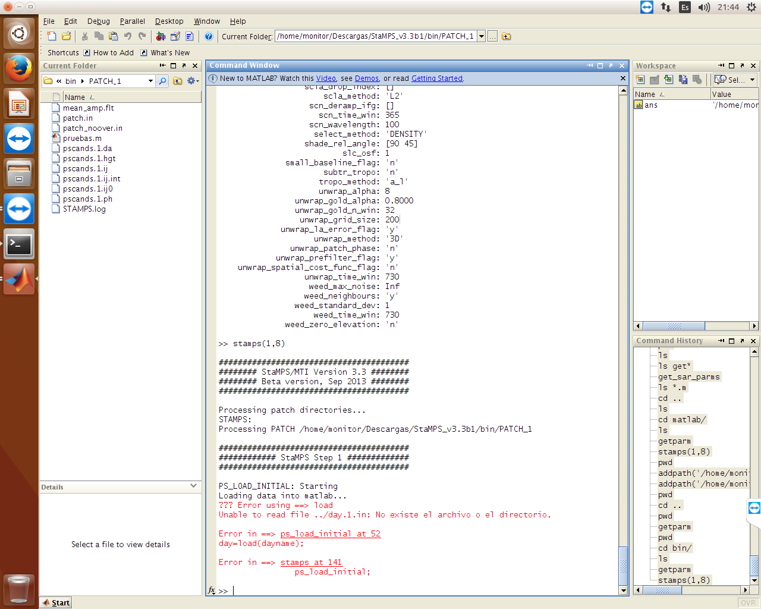Select STAMPS.log in Current Folder
This screenshot has height=609, width=761.
coord(84,209)
